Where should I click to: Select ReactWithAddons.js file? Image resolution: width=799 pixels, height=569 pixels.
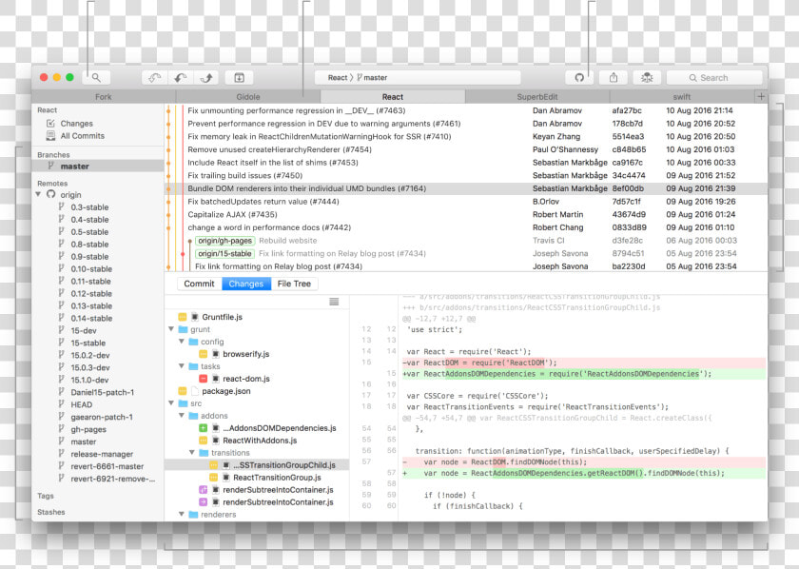[260, 440]
